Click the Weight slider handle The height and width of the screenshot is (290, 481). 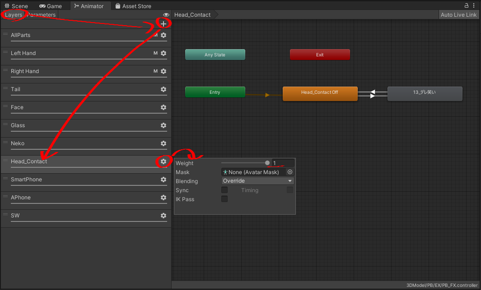(x=267, y=163)
